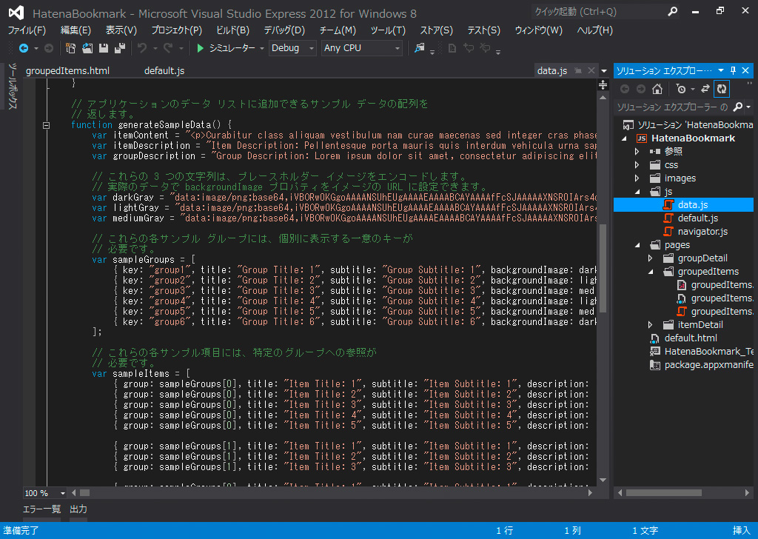
Task: Open the エラー一覧 error list tab
Action: pyautogui.click(x=42, y=509)
